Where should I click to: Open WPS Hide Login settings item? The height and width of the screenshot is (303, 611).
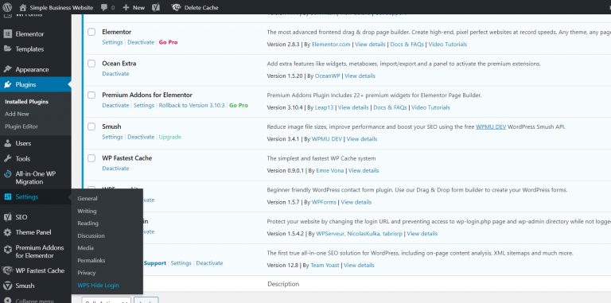[x=98, y=285]
